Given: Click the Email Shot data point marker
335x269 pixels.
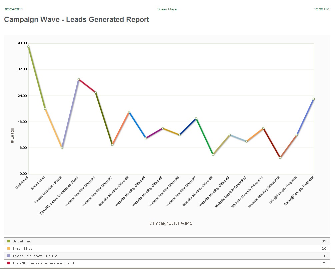Looking at the screenshot, I should [45, 109].
